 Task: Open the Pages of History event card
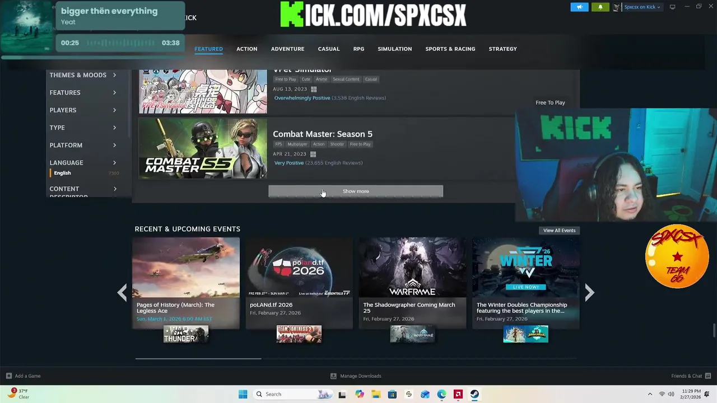click(186, 284)
